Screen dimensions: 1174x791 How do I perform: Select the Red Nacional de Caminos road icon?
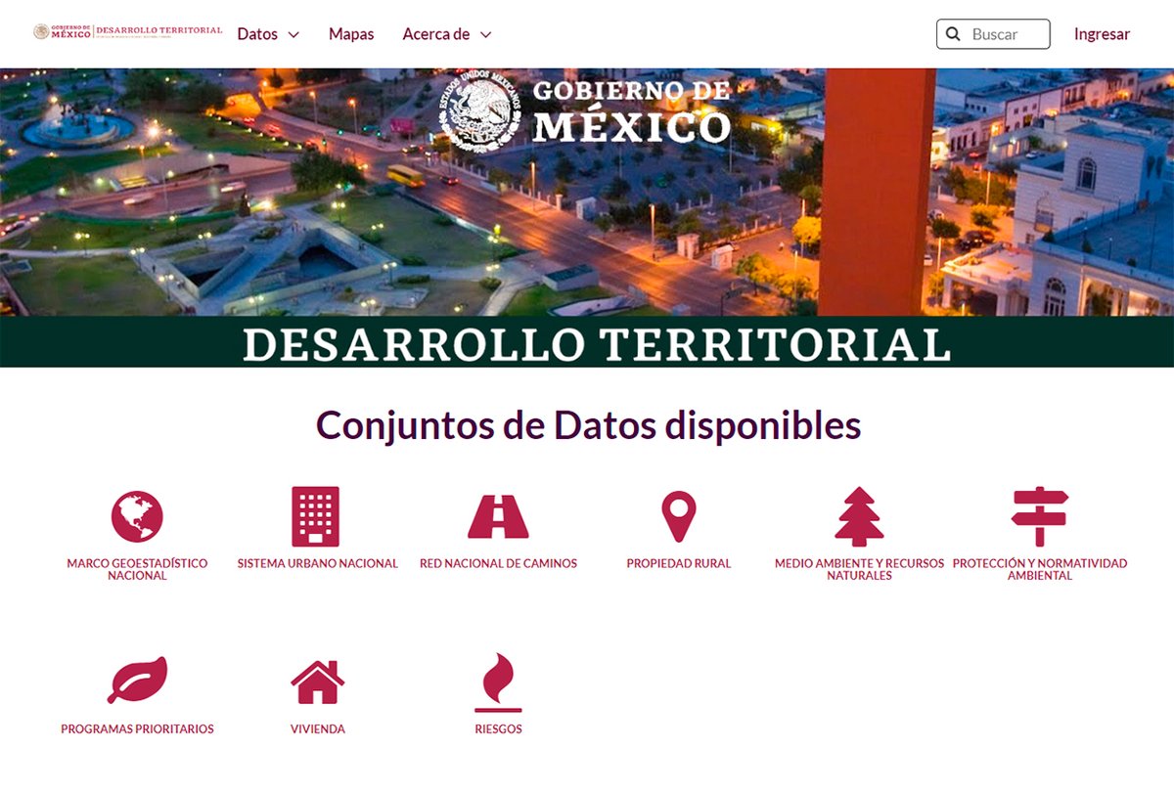498,516
